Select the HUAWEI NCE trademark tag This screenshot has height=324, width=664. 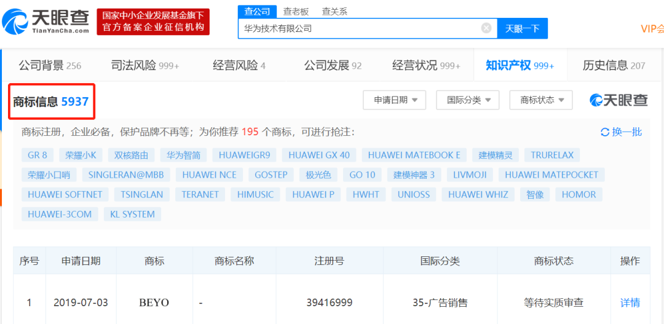click(x=209, y=175)
